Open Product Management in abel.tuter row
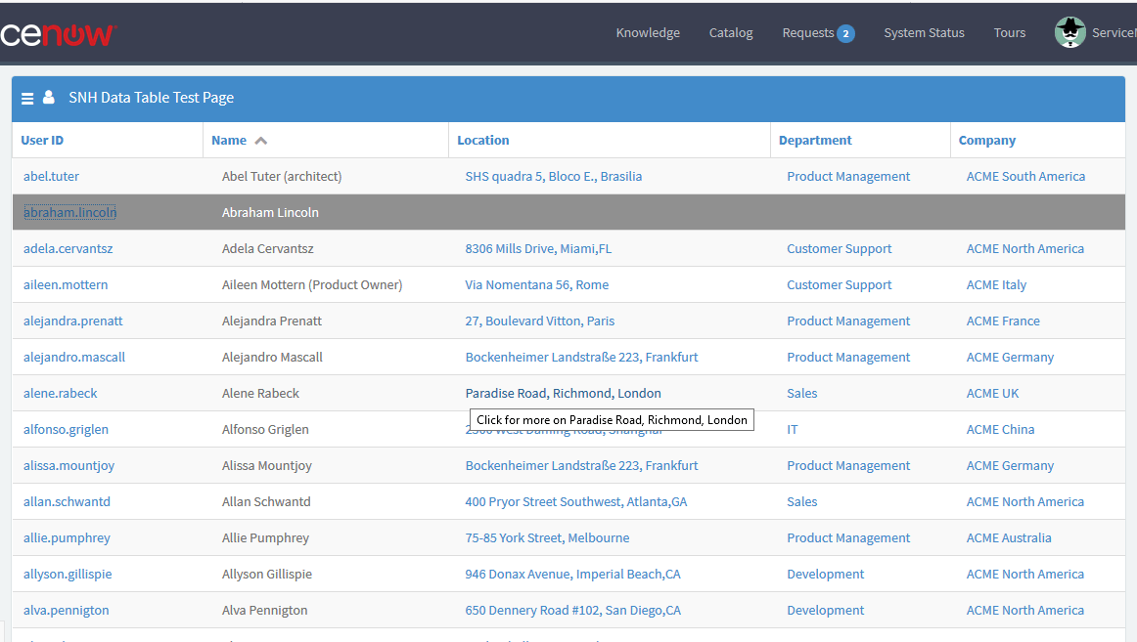Image resolution: width=1137 pixels, height=642 pixels. pyautogui.click(x=848, y=177)
